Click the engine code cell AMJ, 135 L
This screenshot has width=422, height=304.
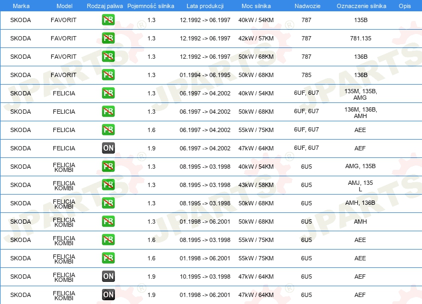pos(360,186)
